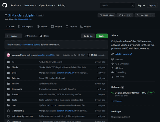Click the license scales icon
Viewport: 160px width, 122px height.
pyautogui.click(x=113, y=64)
